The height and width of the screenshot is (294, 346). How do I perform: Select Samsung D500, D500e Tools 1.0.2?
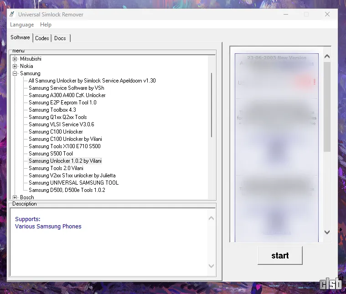point(67,190)
